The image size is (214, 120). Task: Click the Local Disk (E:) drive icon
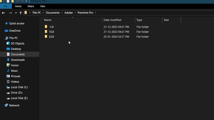tap(8, 98)
